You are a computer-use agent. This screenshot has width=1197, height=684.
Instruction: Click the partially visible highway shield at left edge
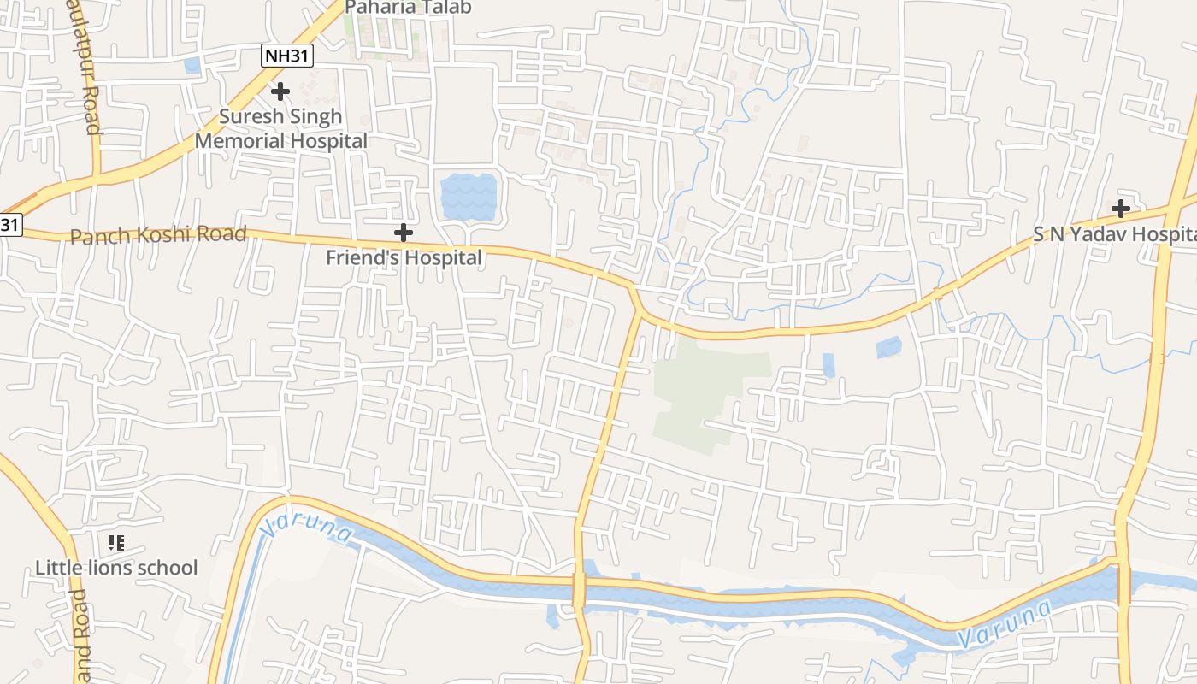click(x=10, y=225)
